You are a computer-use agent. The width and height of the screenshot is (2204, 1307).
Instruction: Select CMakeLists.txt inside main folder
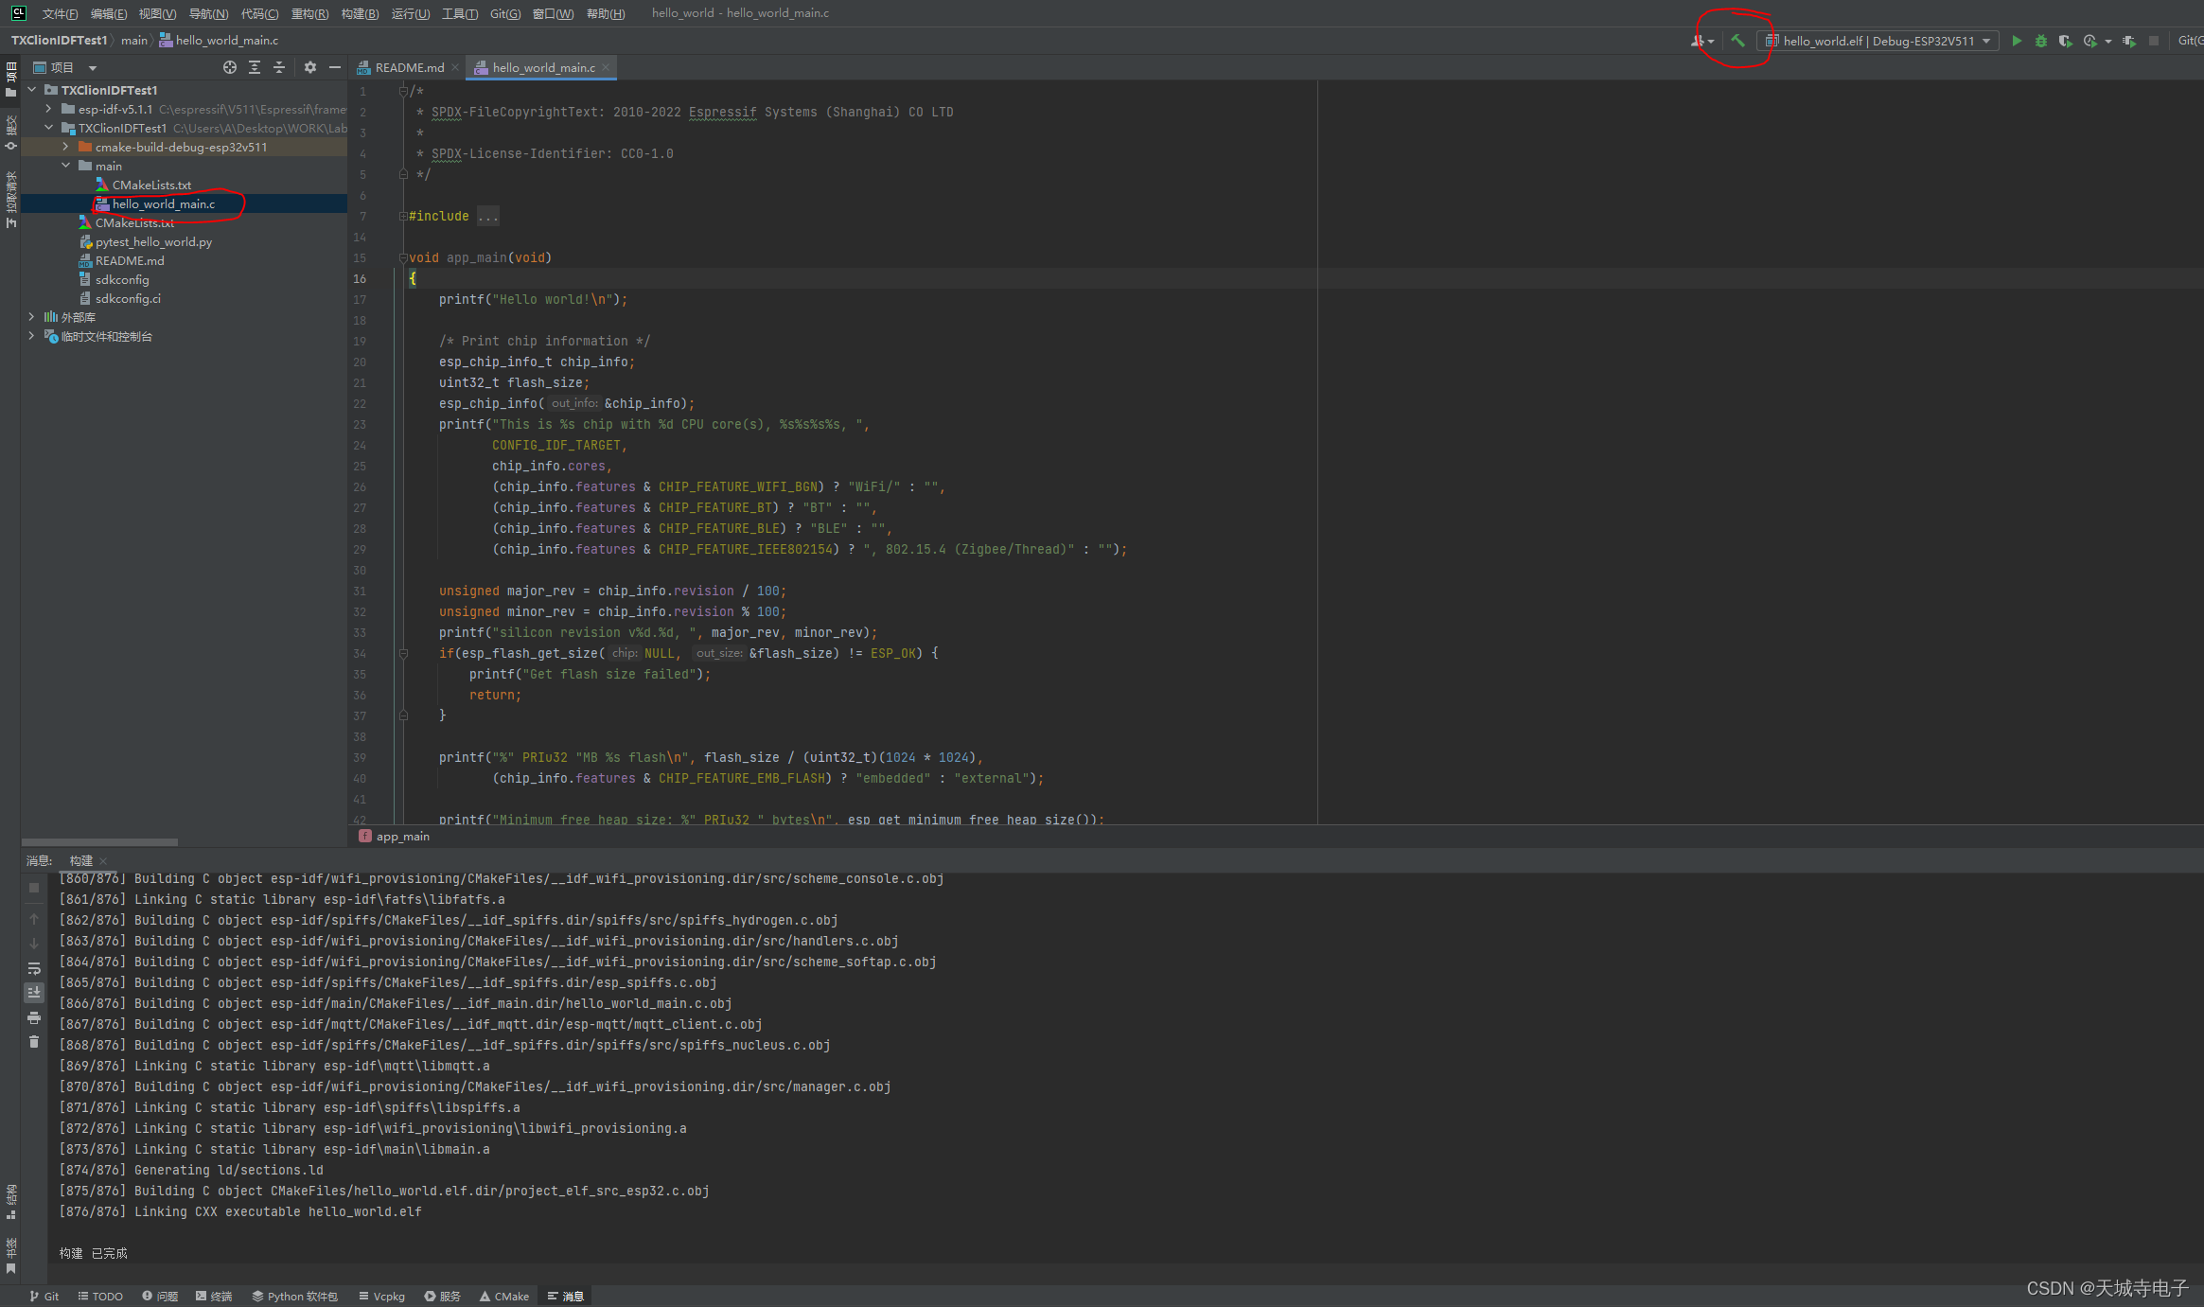(151, 185)
